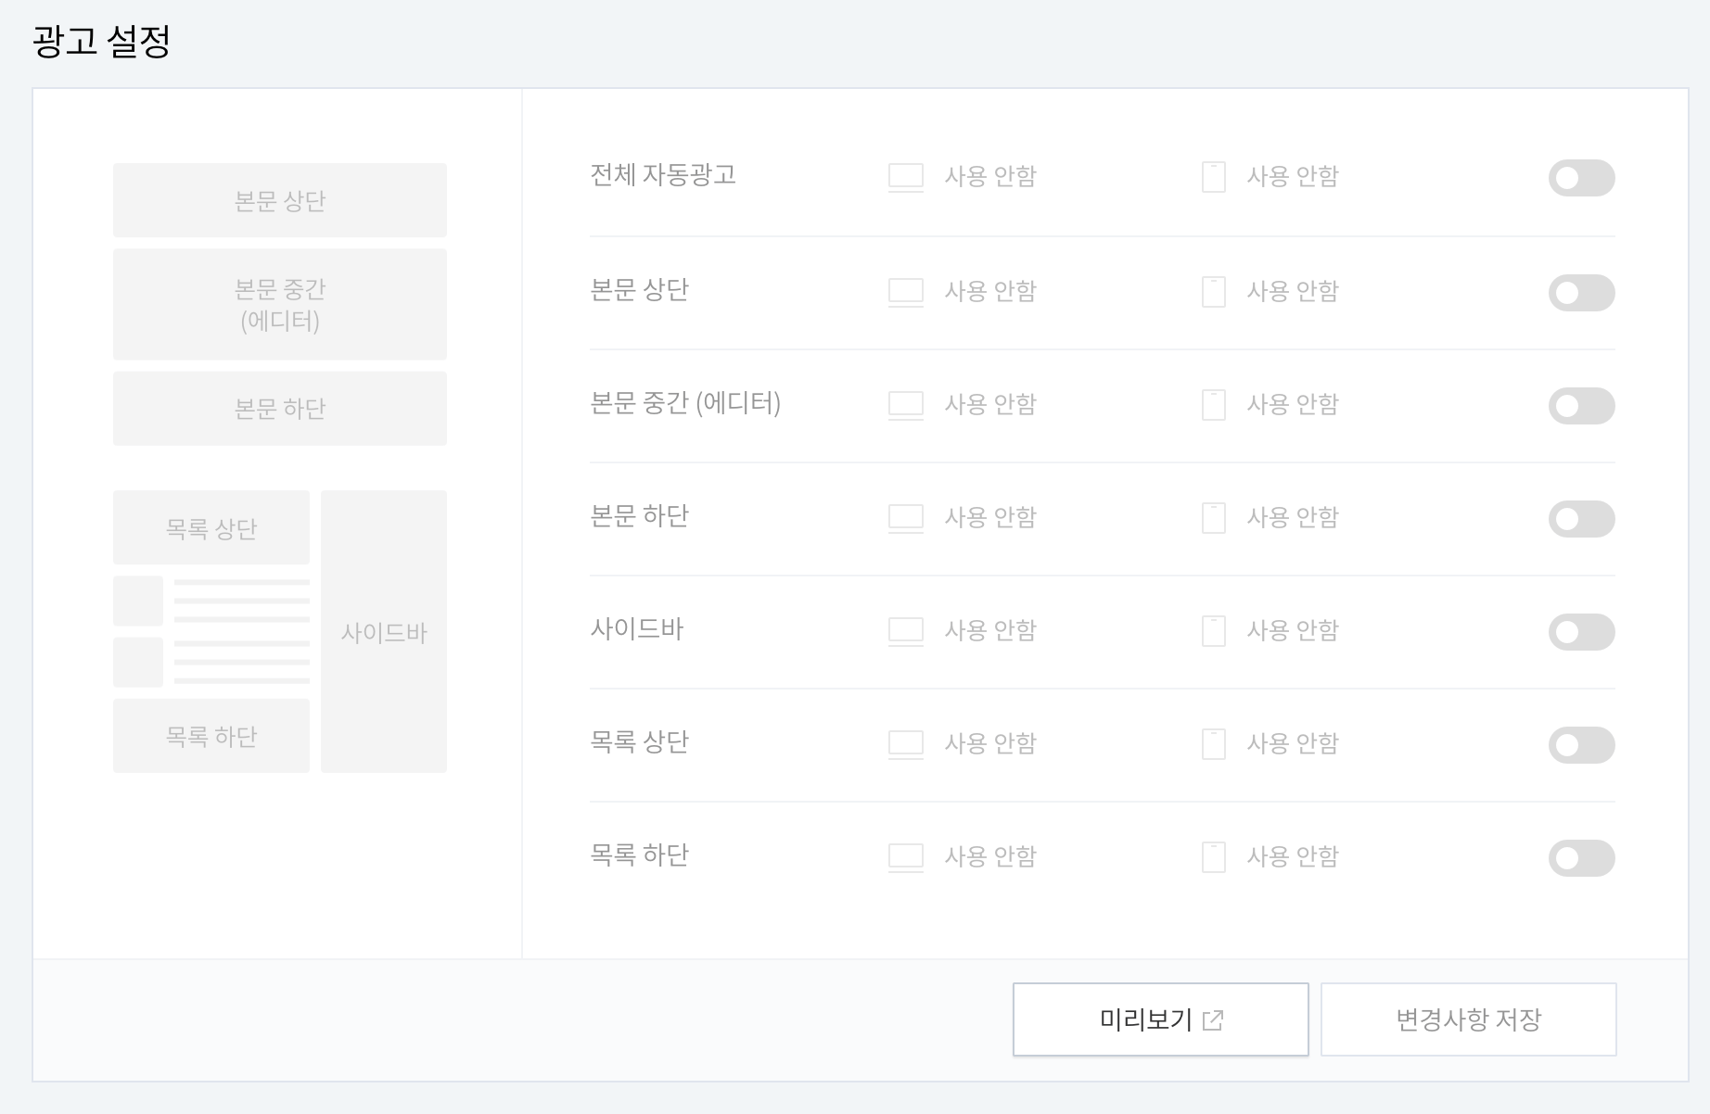Select the mobile icon in 본문 중간 (에디터) row
This screenshot has width=1710, height=1114.
click(1213, 403)
